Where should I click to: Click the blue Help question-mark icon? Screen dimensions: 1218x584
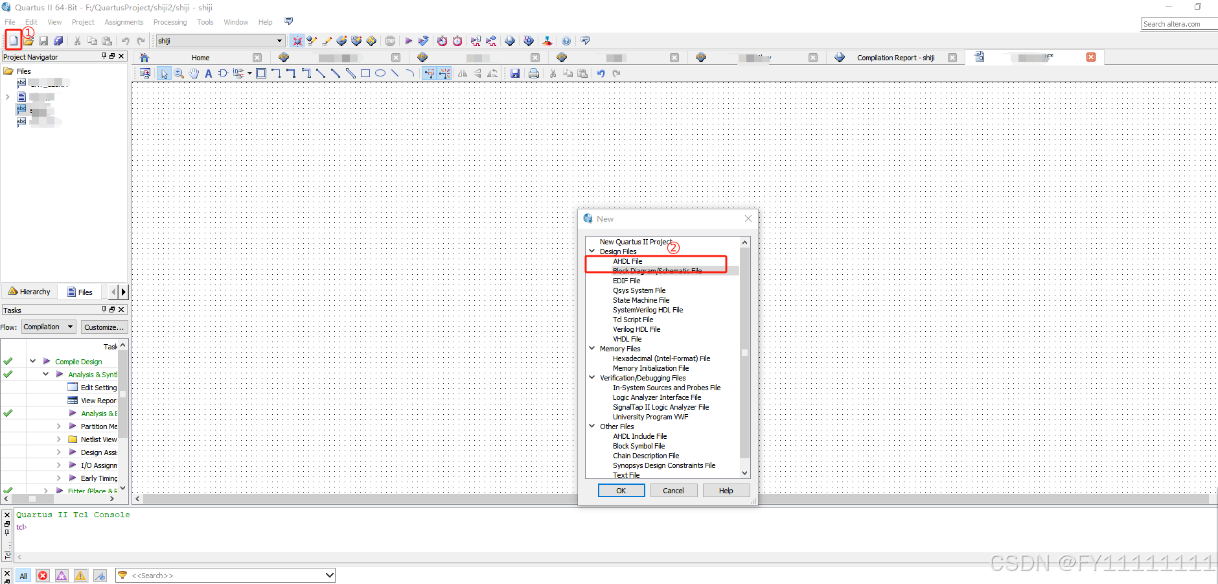point(566,41)
